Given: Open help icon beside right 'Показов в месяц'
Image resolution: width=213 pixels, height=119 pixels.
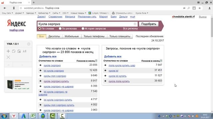Looking at the screenshot, I should (161, 61).
